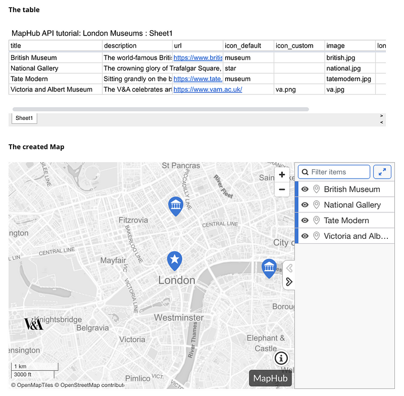Click the zoom out minus icon
The width and height of the screenshot is (404, 396).
tap(282, 189)
